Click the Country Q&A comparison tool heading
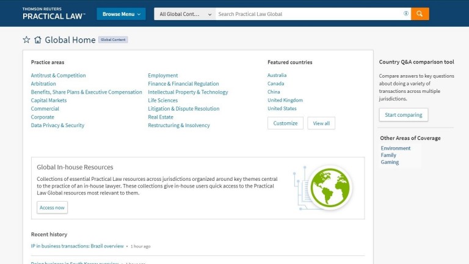 [x=416, y=62]
